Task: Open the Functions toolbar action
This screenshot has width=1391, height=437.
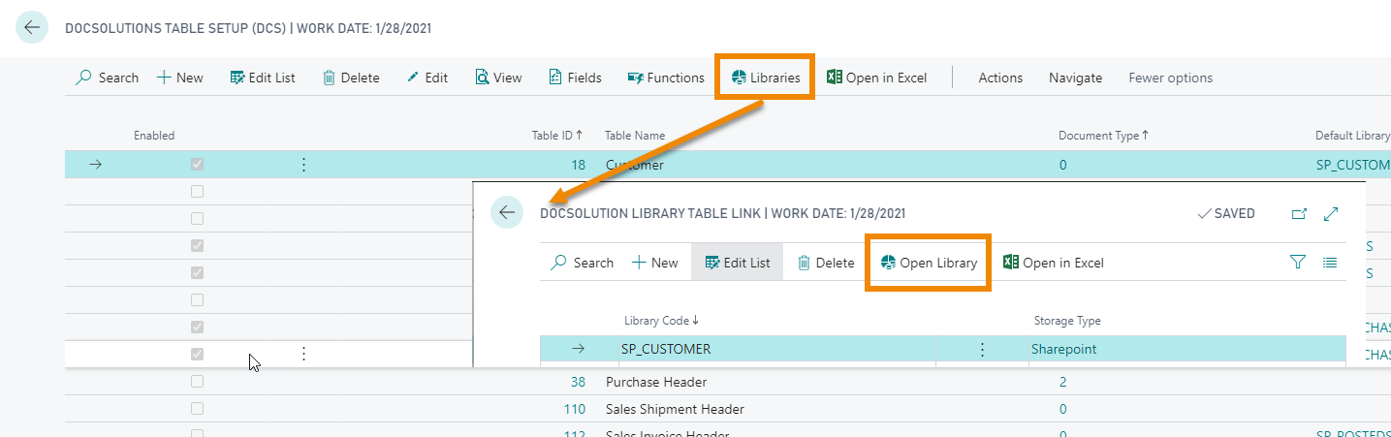Action: pyautogui.click(x=666, y=78)
